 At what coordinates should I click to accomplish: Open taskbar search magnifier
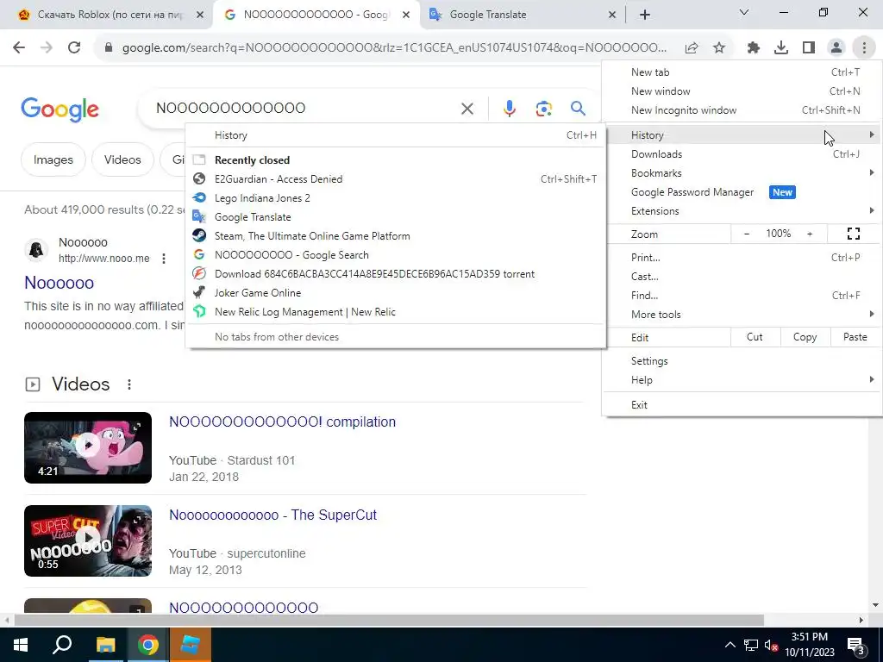click(x=62, y=645)
